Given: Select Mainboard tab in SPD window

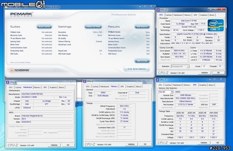Looking at the screenshot, I should pyautogui.click(x=177, y=85).
